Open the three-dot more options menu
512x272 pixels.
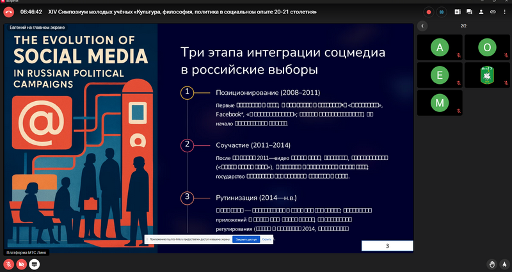click(x=504, y=12)
